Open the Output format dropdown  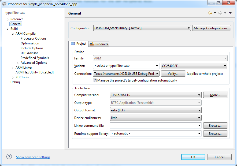[x=156, y=110]
